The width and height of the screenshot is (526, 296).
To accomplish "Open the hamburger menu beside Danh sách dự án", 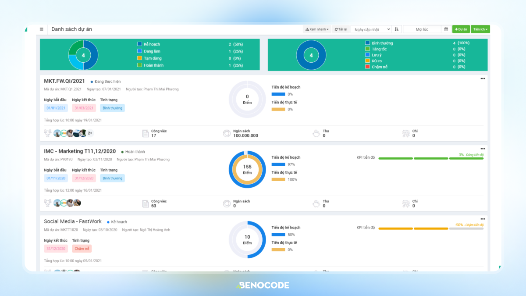I will point(42,29).
